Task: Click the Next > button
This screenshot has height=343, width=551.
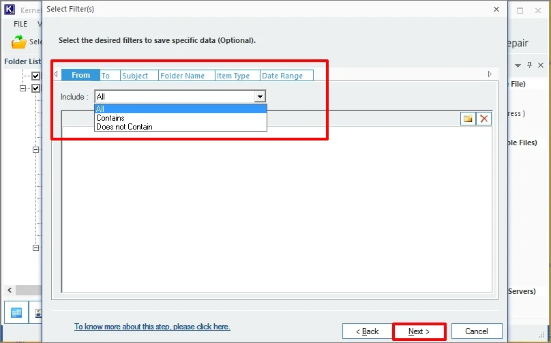Action: (x=419, y=331)
